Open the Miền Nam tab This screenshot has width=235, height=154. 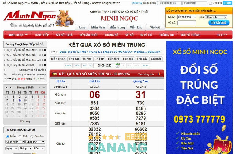98,27
